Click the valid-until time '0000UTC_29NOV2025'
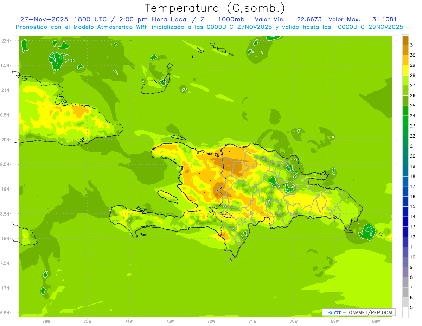This screenshot has height=326, width=422. [370, 27]
